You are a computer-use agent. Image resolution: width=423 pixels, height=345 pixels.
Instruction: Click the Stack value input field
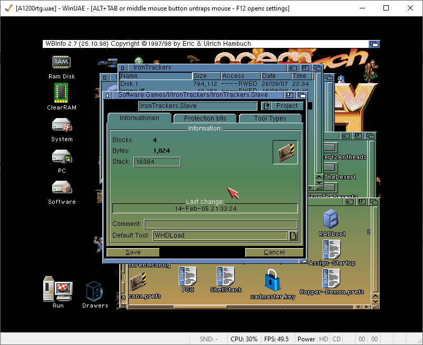(x=157, y=162)
